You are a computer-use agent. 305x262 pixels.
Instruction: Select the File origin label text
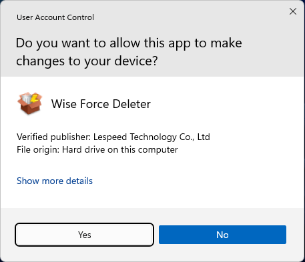pyautogui.click(x=38, y=149)
